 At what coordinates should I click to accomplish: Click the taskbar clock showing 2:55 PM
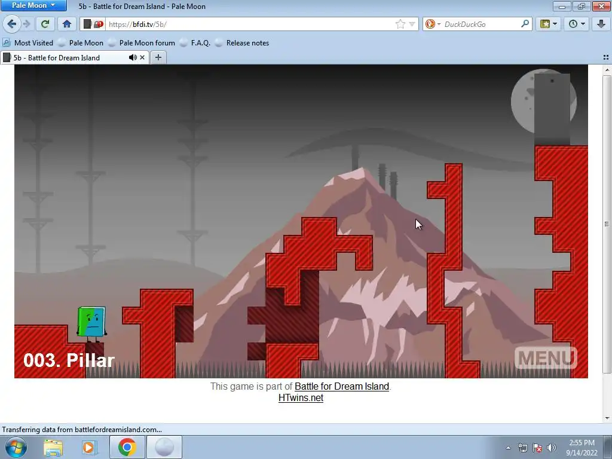[582, 448]
